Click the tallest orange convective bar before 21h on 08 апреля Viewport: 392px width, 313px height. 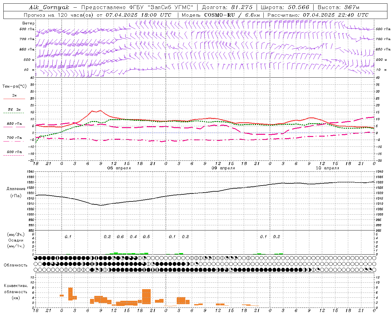[x=146, y=296]
